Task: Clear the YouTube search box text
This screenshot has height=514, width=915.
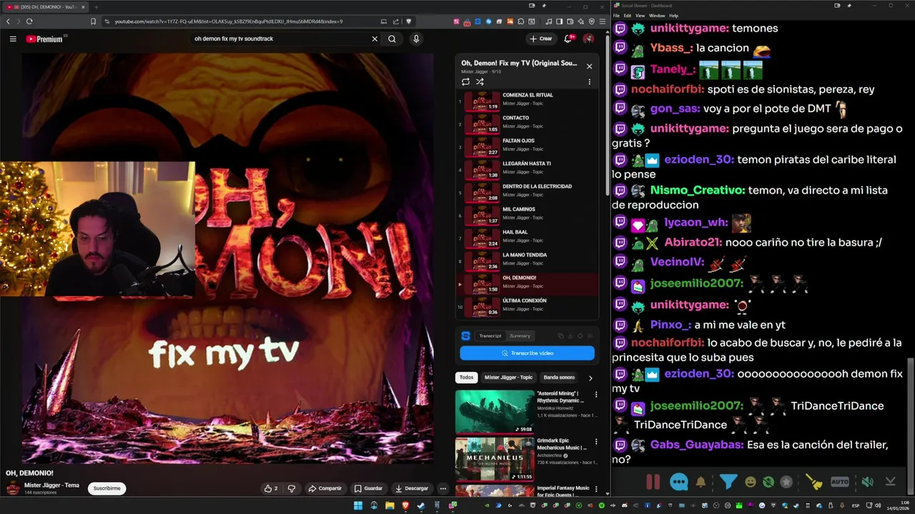Action: click(x=375, y=39)
